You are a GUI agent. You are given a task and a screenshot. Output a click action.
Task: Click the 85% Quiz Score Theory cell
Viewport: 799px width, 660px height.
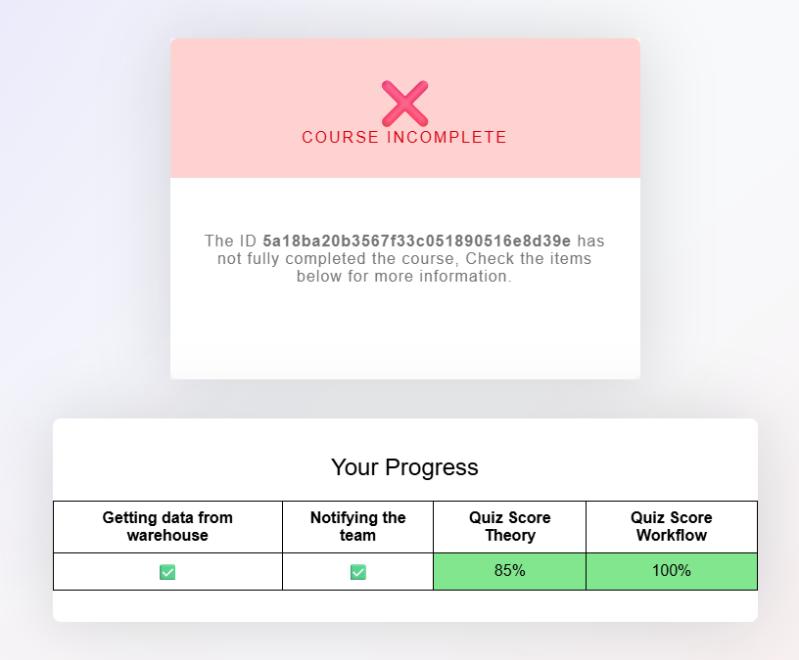tap(509, 571)
